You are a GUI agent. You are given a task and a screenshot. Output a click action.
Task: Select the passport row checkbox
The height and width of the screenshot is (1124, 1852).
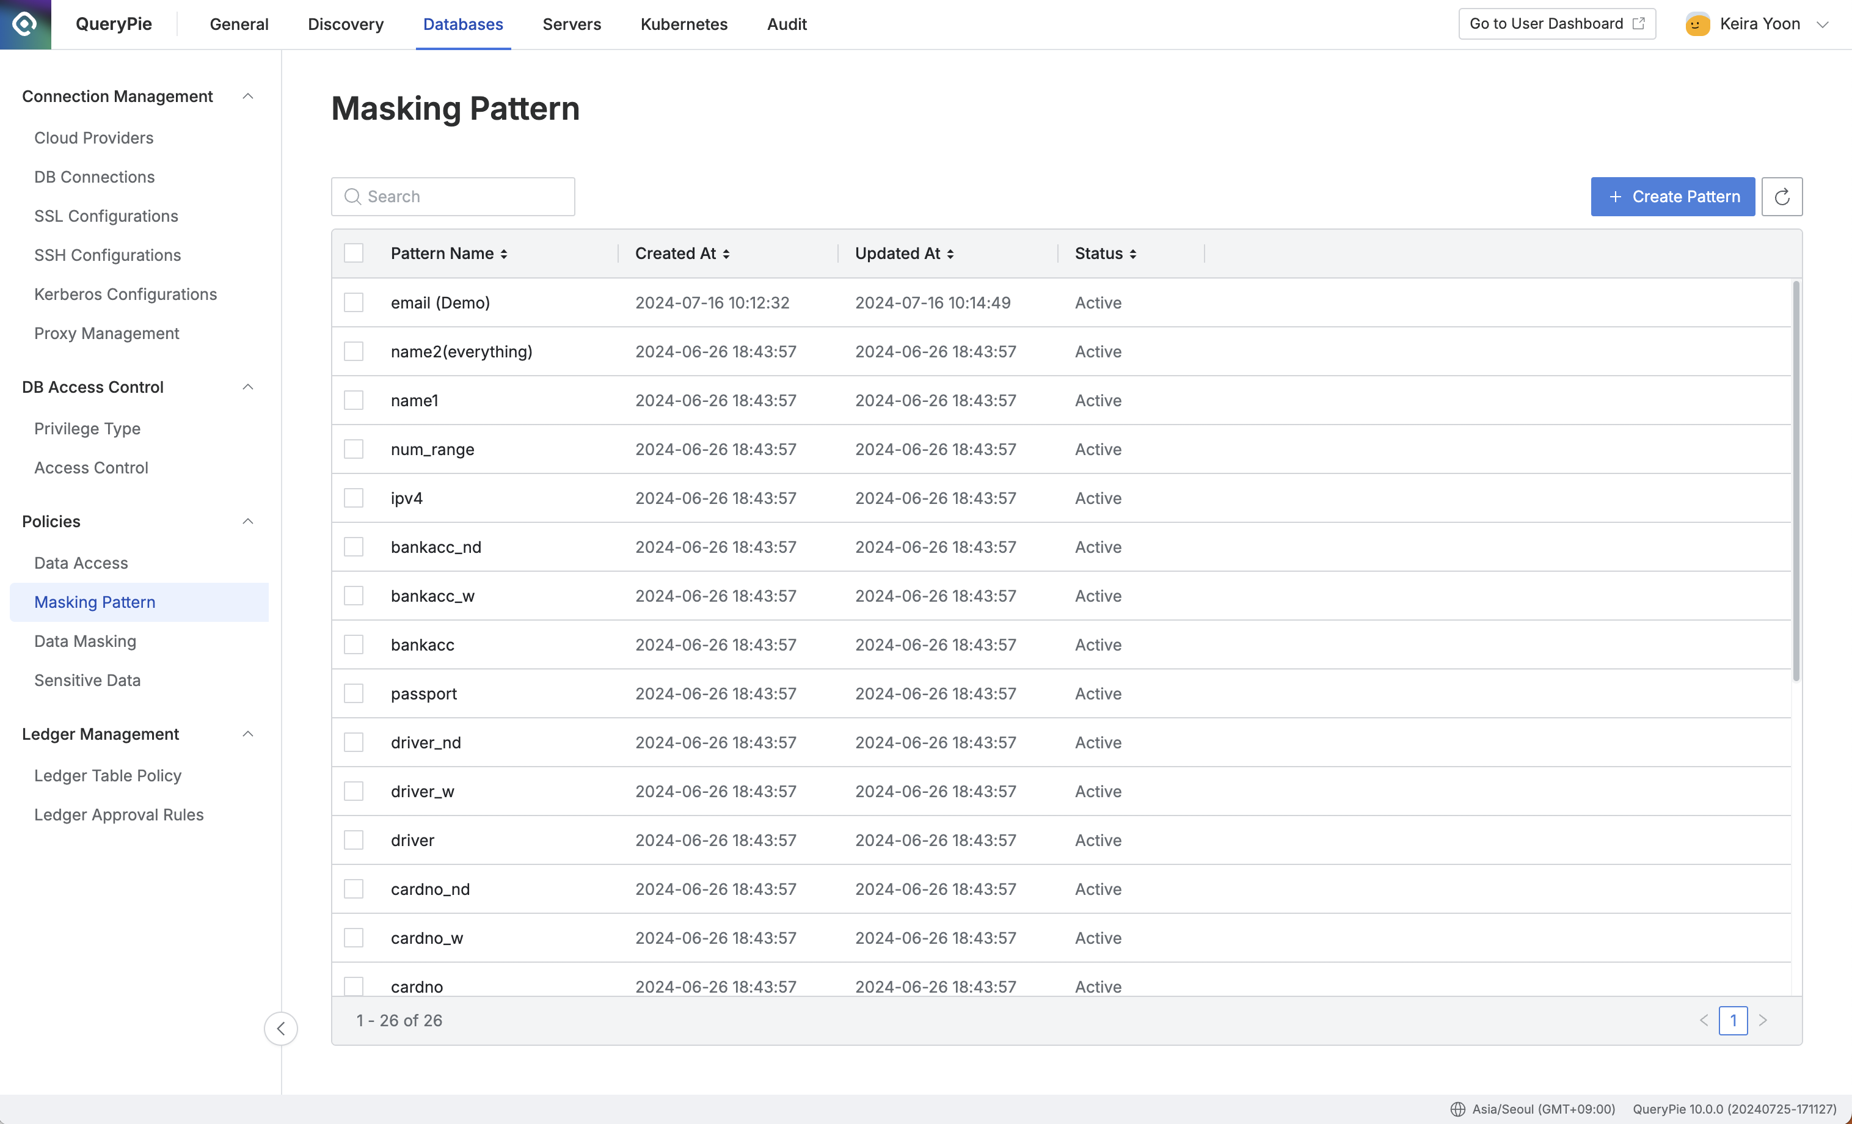353,693
